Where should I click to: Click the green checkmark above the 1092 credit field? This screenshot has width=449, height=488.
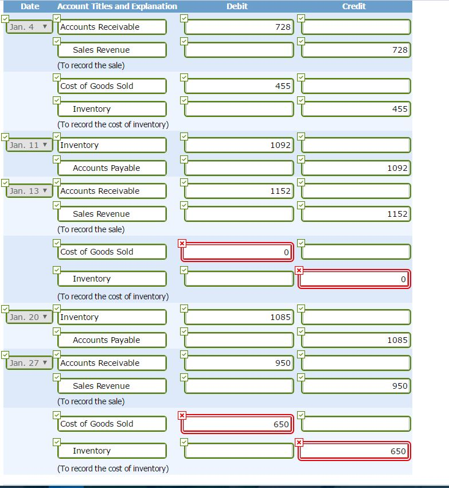[x=300, y=159]
